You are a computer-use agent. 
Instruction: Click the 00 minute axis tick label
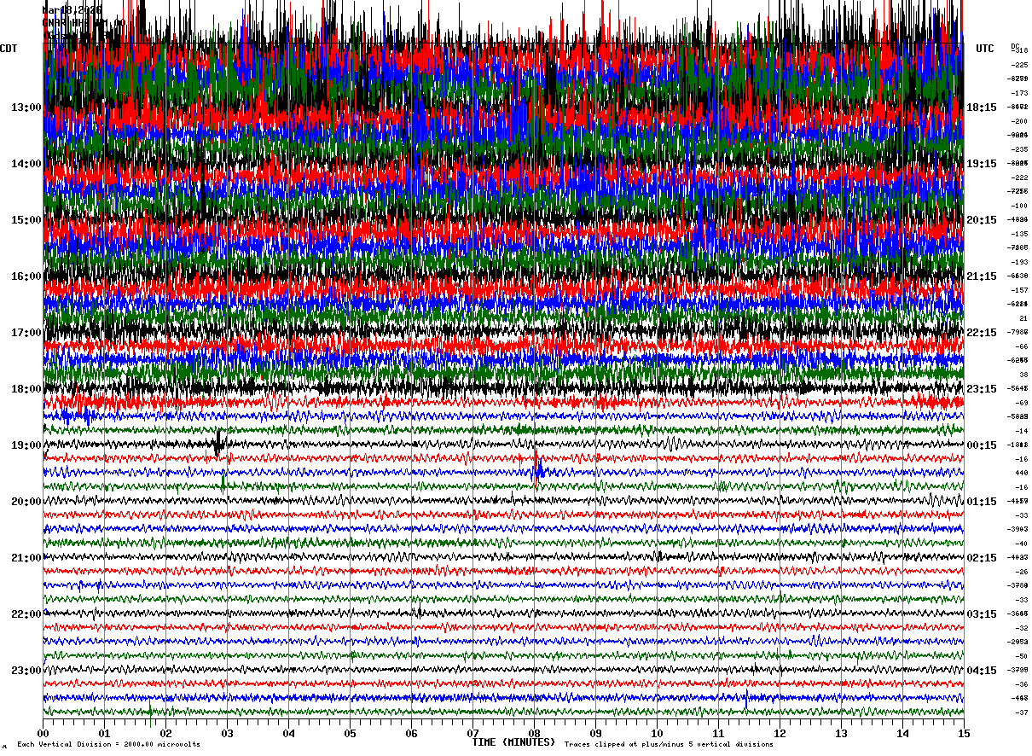(x=43, y=734)
